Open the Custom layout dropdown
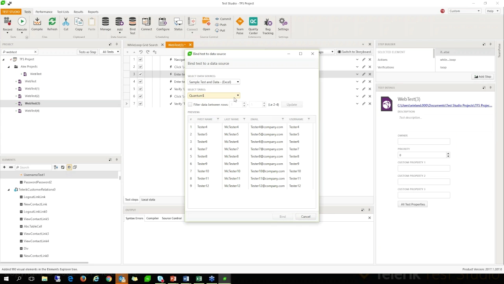Viewport: 504px width, 284px height. (x=464, y=11)
